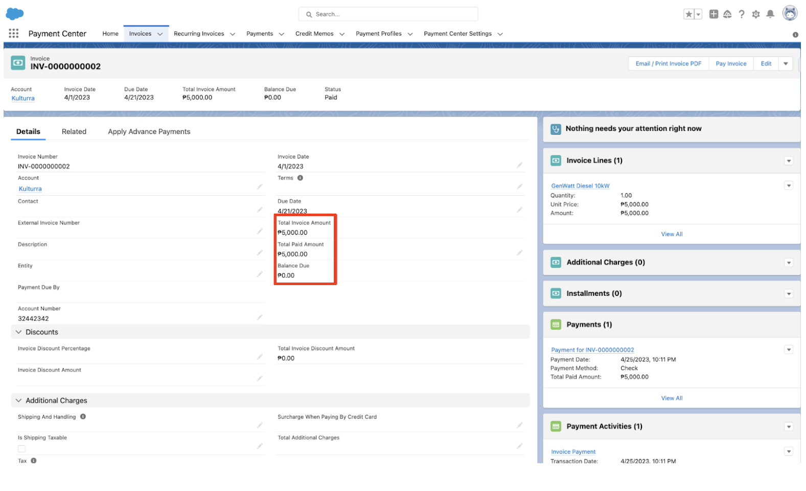
Task: Open the GenWatt Diesel 10kW invoice line
Action: [580, 186]
